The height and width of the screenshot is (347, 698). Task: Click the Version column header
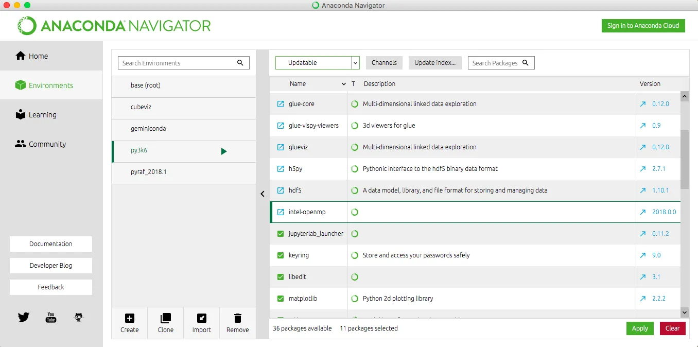(650, 84)
